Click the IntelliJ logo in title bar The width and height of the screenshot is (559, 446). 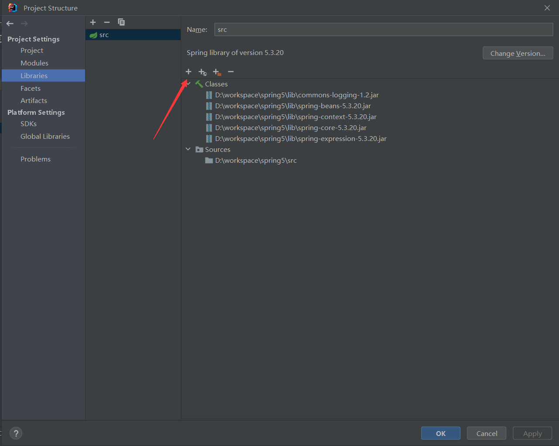tap(12, 7)
